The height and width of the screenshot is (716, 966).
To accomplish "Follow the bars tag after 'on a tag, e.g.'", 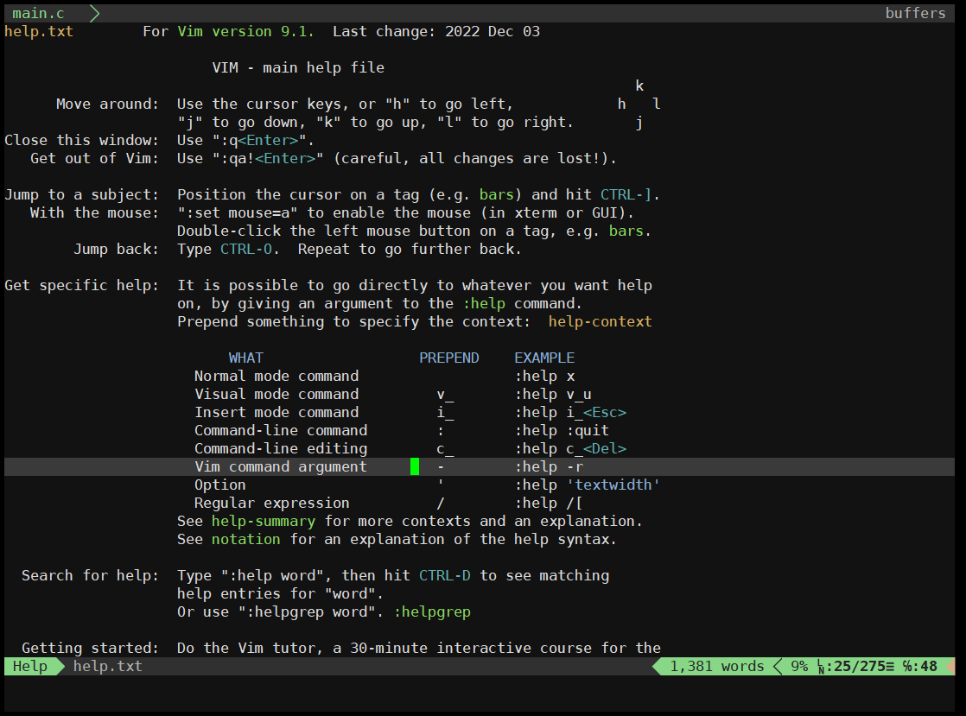I will (x=626, y=231).
